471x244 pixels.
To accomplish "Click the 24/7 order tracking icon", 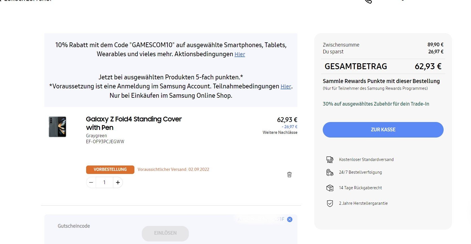I will click(330, 172).
